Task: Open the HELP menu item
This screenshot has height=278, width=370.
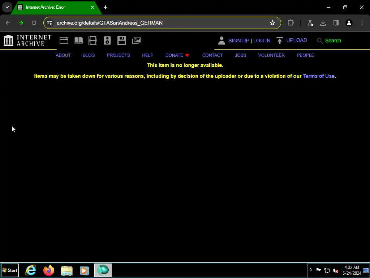Action: point(148,55)
